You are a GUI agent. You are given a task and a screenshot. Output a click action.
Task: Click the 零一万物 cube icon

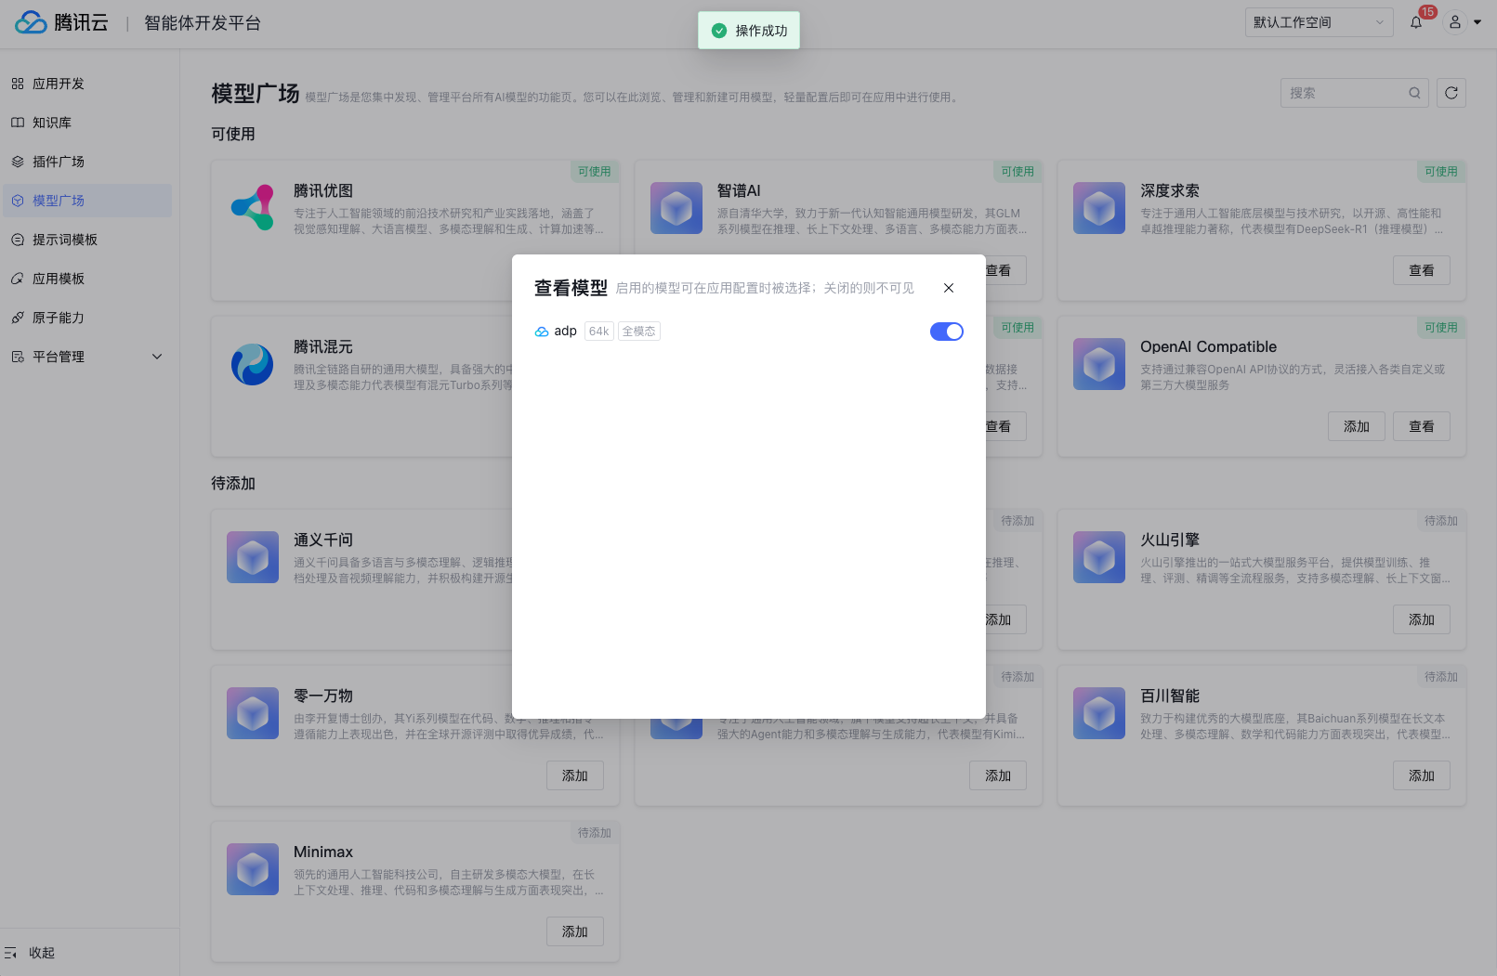pos(253,713)
